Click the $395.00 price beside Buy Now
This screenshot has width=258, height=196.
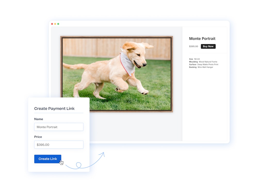coord(193,47)
